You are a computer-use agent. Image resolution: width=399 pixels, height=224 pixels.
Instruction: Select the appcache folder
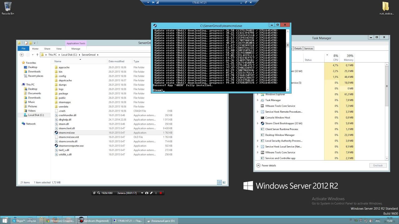(64, 67)
